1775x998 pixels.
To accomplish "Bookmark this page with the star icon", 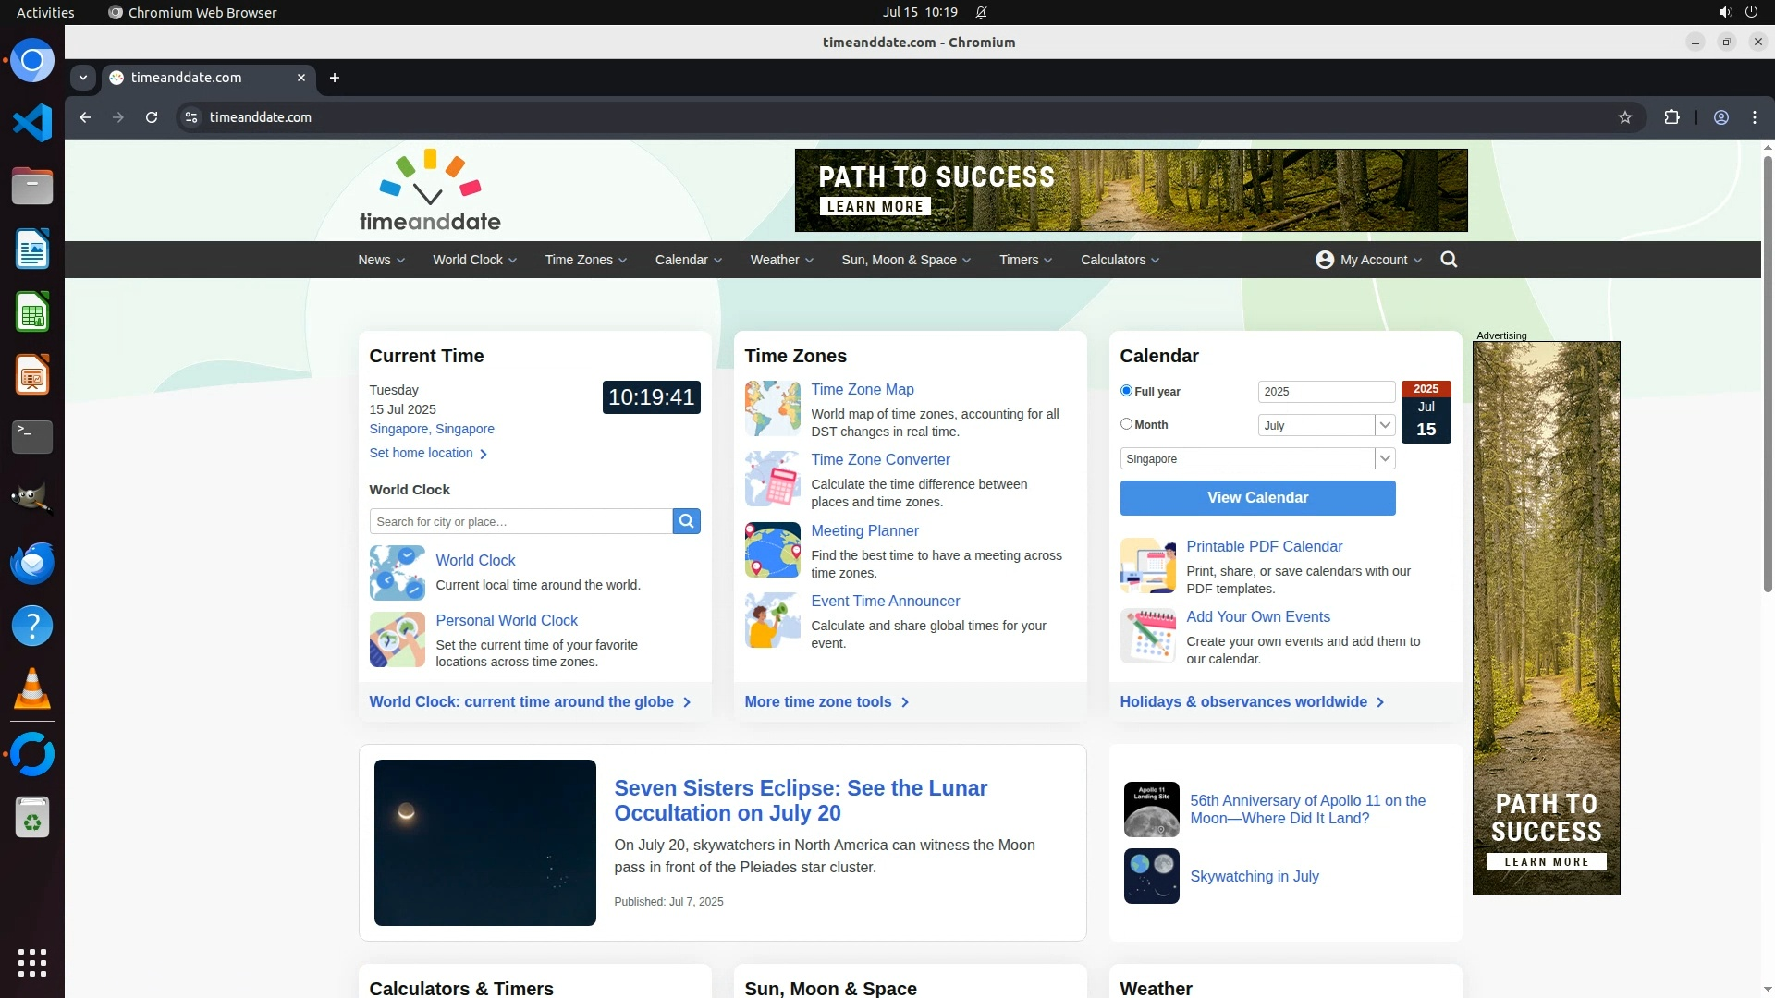I will click(x=1625, y=117).
